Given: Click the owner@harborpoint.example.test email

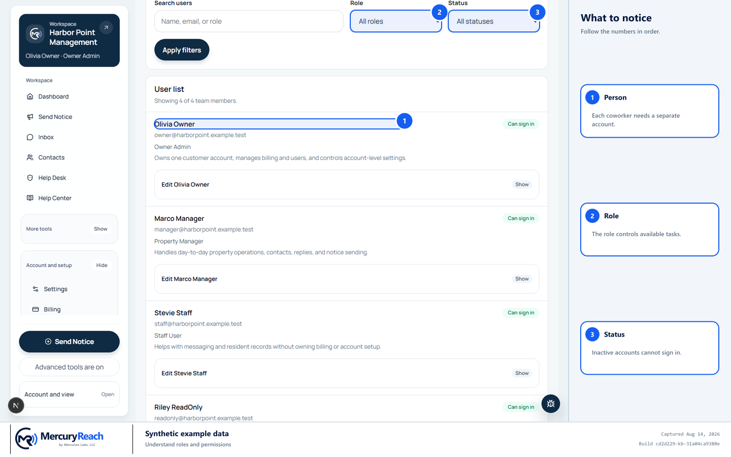Looking at the screenshot, I should point(200,135).
